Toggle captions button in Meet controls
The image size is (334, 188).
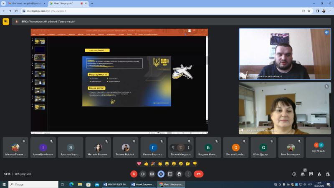152,174
